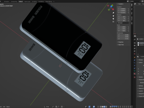The image size is (144, 108).
Task: Toggle camera view with the camera icon
Action: [x=113, y=19]
